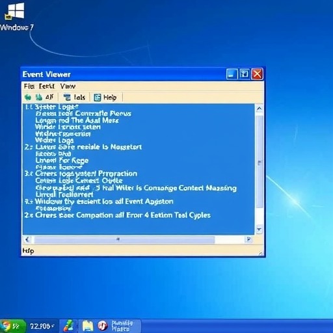Screen dimensions: 333x333
Task: Open the first Event Viewer menu
Action: [x=29, y=87]
